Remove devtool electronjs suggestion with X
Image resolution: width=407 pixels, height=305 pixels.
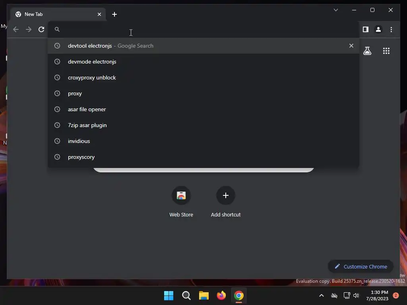coord(351,46)
